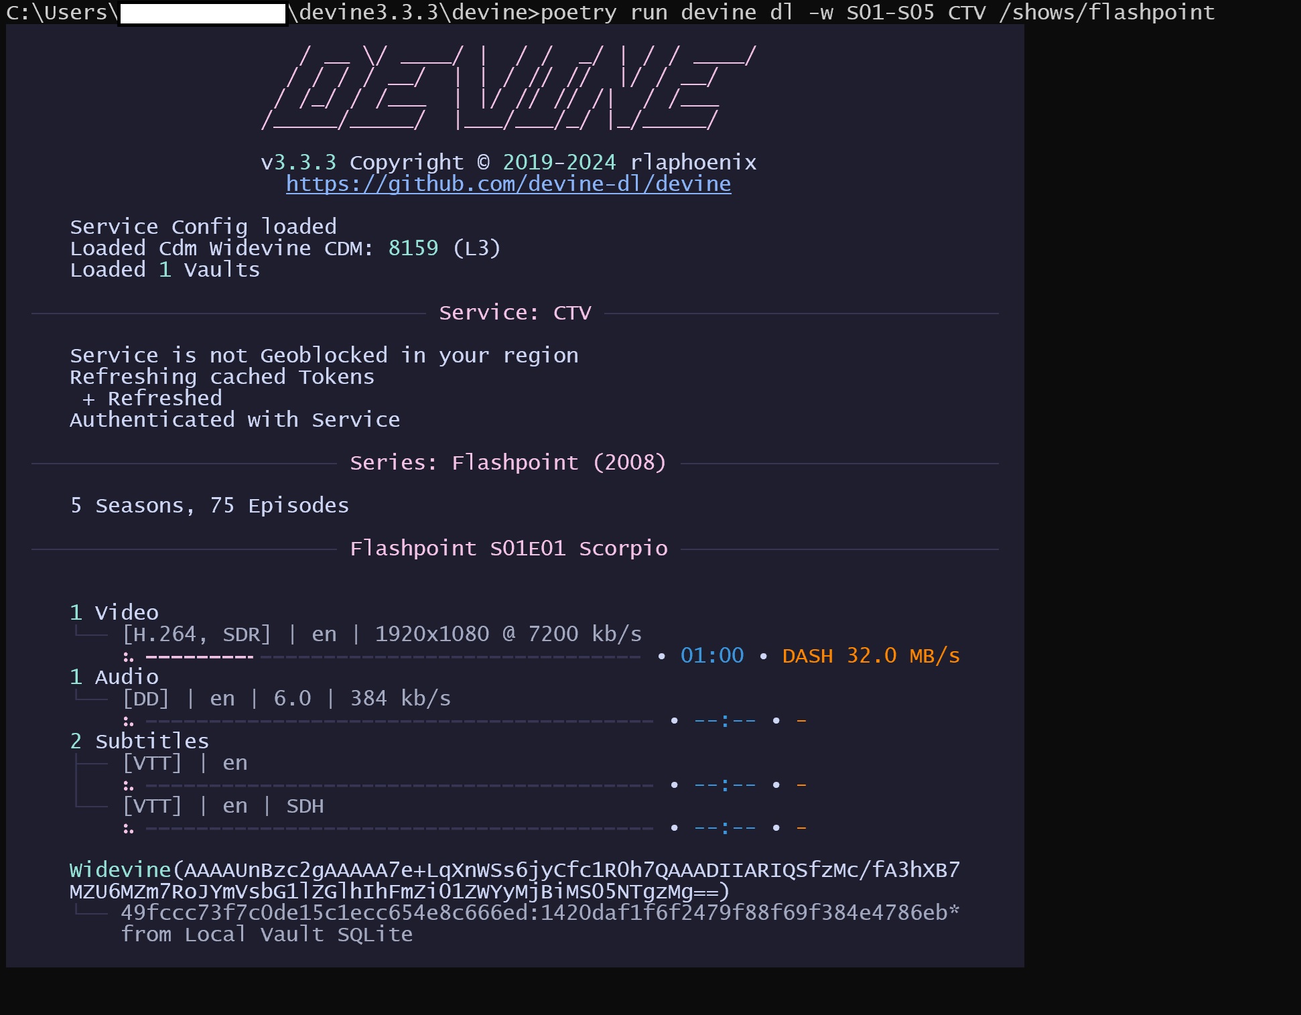Click the SDH subtitle progress bar
This screenshot has width=1301, height=1015.
(399, 828)
